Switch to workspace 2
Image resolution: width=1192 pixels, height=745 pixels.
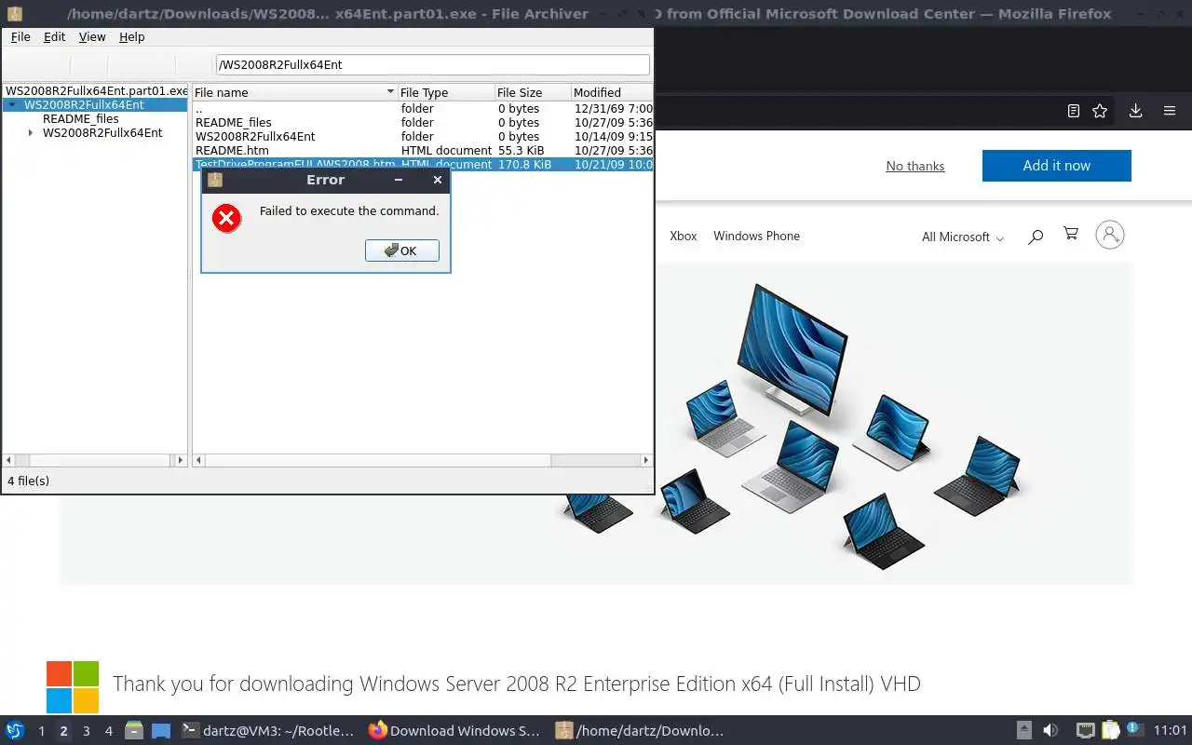(x=63, y=731)
